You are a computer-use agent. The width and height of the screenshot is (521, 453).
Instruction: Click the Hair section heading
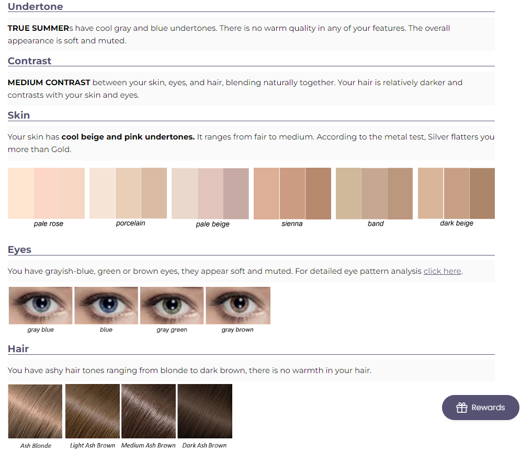18,349
